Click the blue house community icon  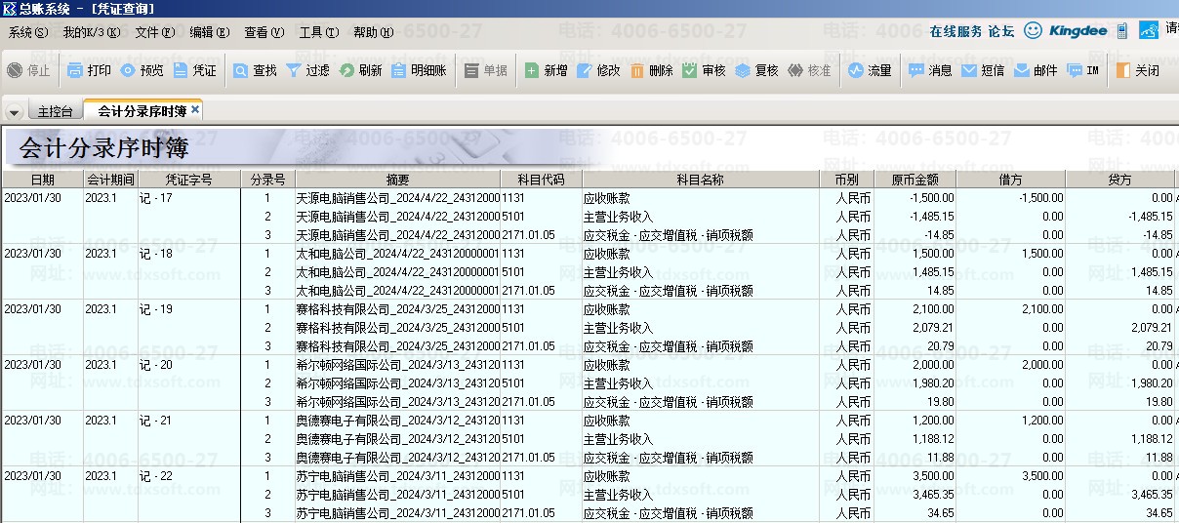coord(1149,30)
